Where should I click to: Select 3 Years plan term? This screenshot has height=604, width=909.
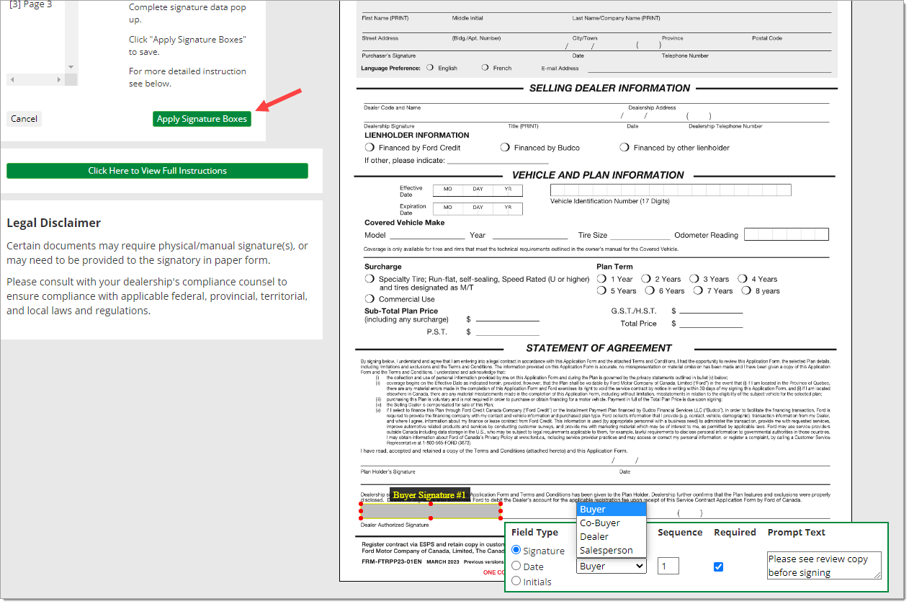tap(694, 278)
